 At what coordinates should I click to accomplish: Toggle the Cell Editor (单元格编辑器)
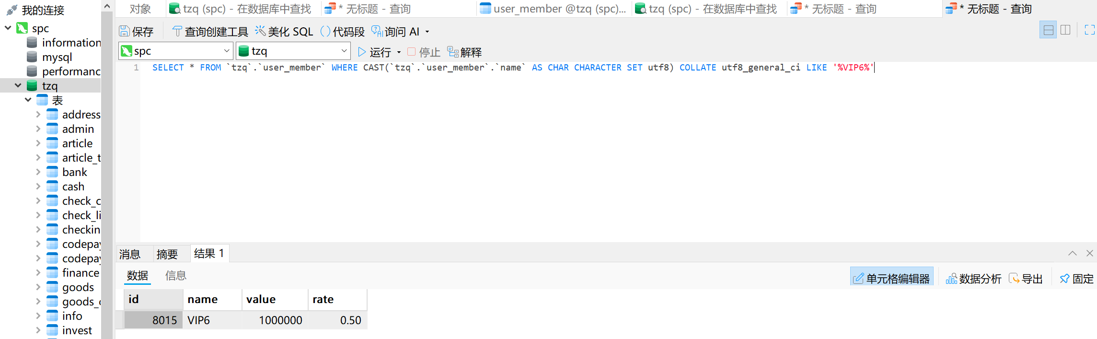click(x=891, y=279)
